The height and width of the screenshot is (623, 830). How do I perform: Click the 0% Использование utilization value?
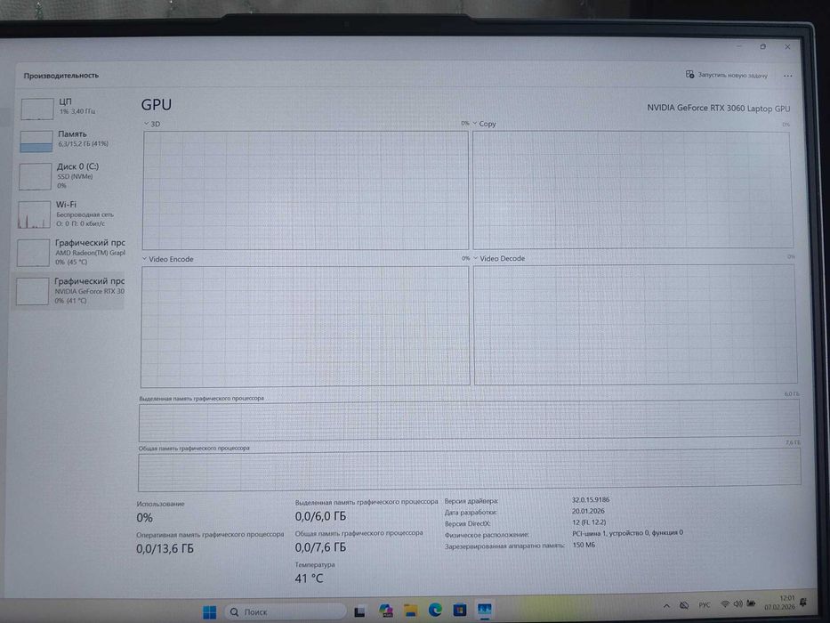click(x=144, y=518)
